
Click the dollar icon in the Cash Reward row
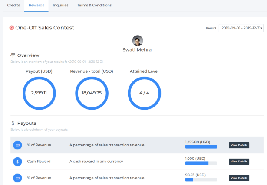(x=17, y=162)
